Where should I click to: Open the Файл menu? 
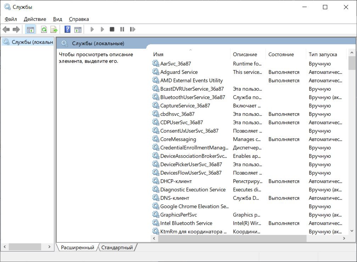coord(11,19)
